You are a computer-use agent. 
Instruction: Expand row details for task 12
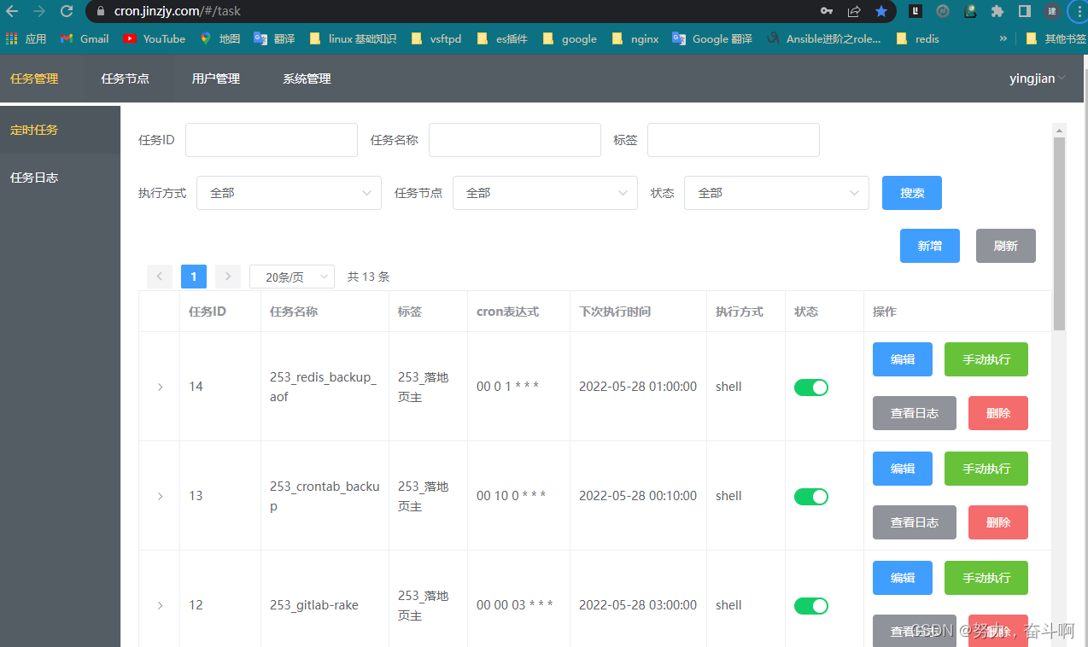tap(160, 606)
